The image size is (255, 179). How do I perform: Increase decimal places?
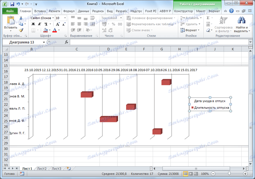click(104, 30)
